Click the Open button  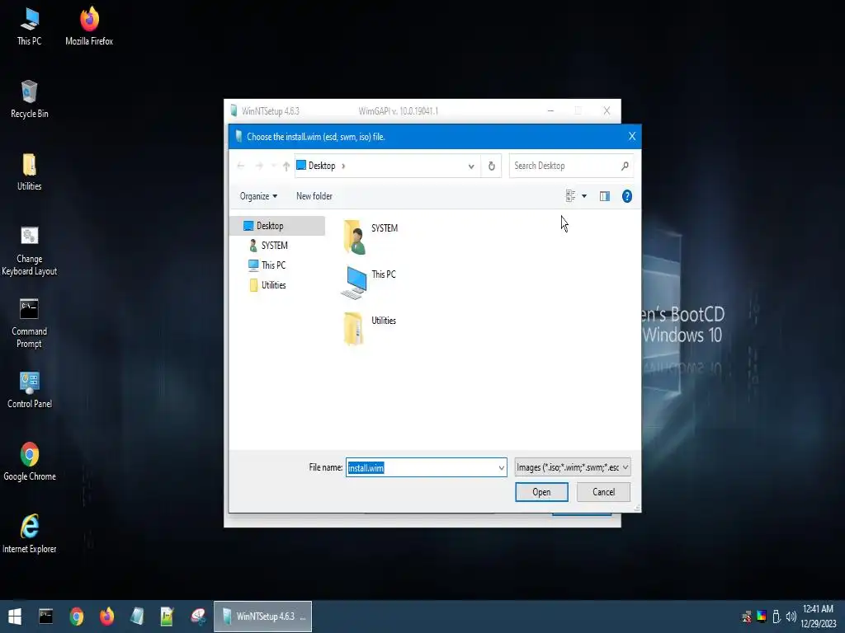tap(541, 492)
